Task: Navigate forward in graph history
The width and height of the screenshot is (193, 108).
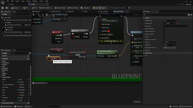Action: coord(43,15)
